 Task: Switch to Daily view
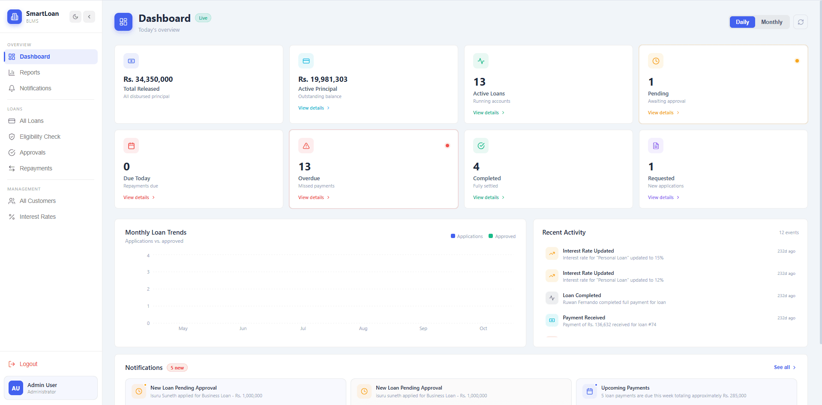click(742, 22)
